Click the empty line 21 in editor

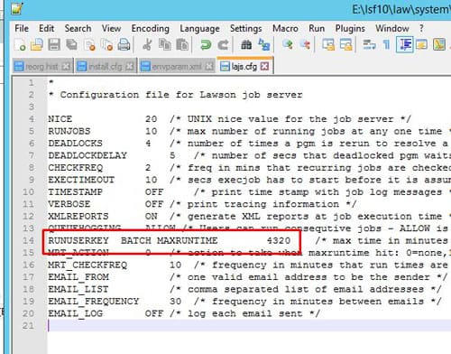point(249,326)
